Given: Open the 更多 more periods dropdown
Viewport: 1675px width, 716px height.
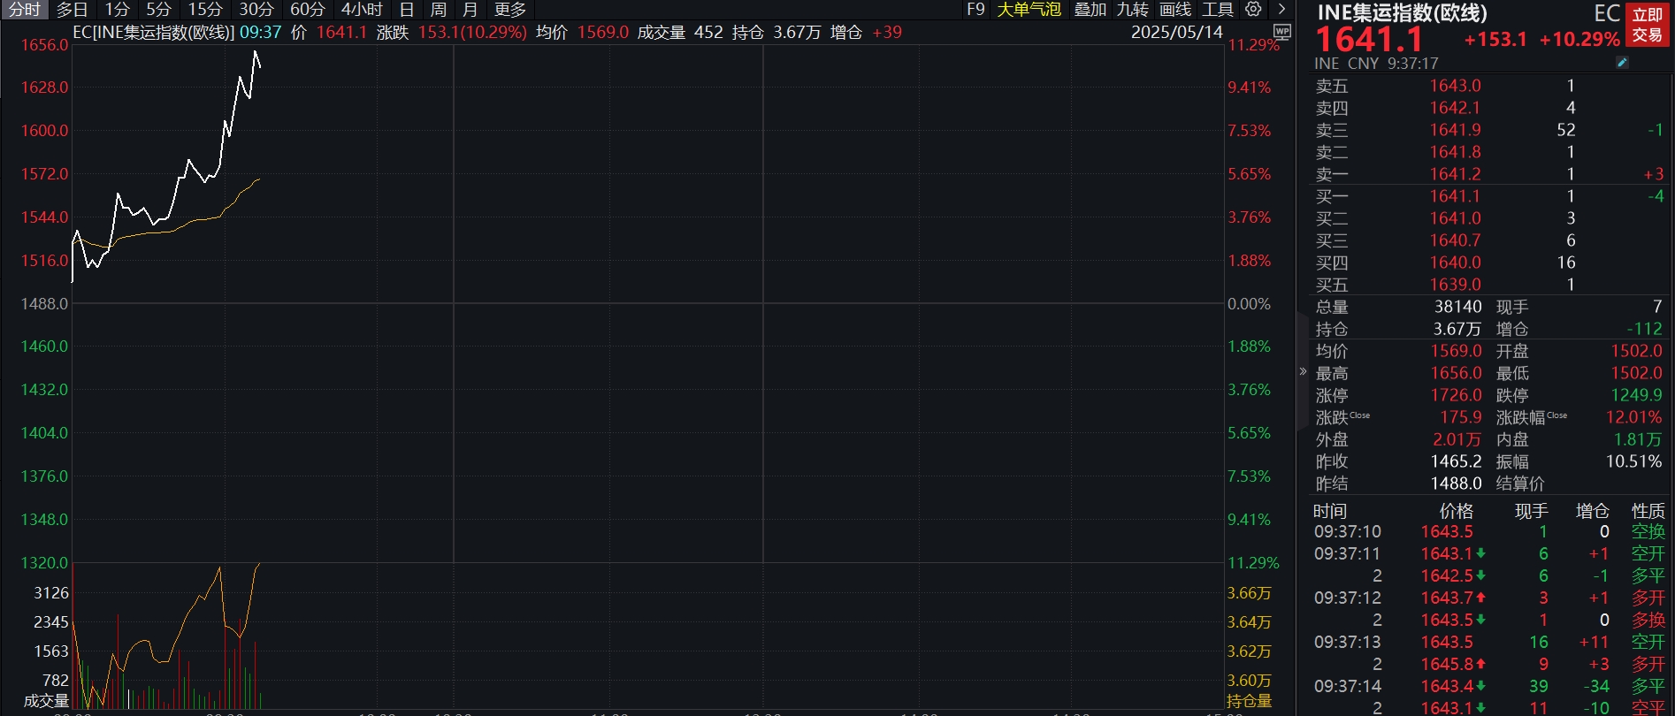Looking at the screenshot, I should click(510, 10).
